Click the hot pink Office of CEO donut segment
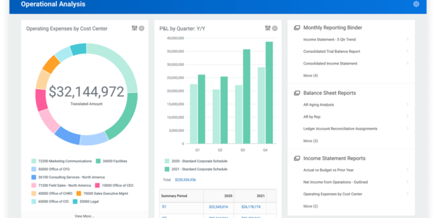Screen dimensions: 436x218 [x=42, y=100]
